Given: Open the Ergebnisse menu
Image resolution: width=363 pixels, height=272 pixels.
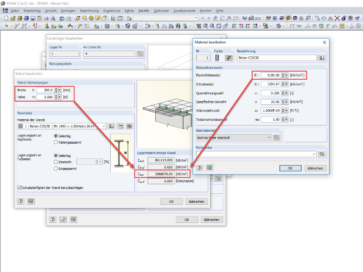Looking at the screenshot, I should coord(112,10).
